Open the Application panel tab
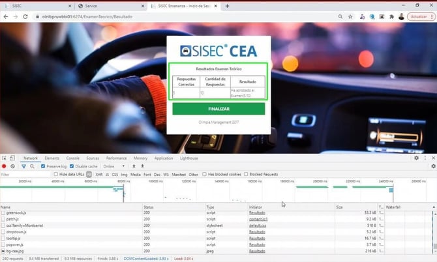Screen dimensions: 437x262 [164, 158]
